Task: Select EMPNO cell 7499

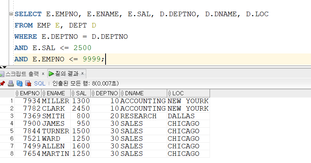Action: click(x=28, y=146)
